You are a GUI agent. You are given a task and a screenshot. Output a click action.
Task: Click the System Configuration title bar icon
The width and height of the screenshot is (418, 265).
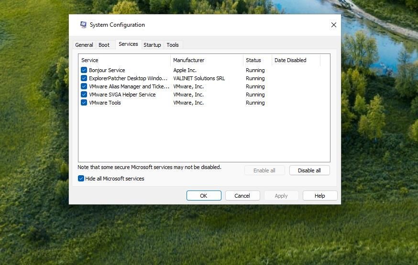pos(83,25)
